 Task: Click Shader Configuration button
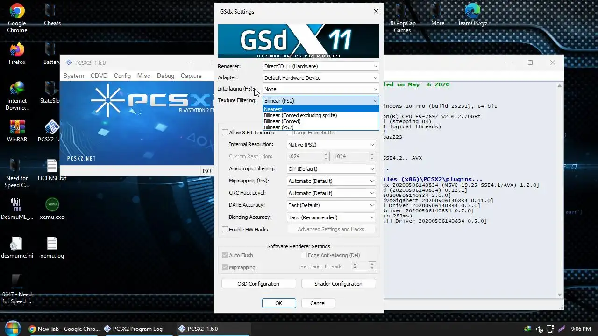(x=338, y=284)
